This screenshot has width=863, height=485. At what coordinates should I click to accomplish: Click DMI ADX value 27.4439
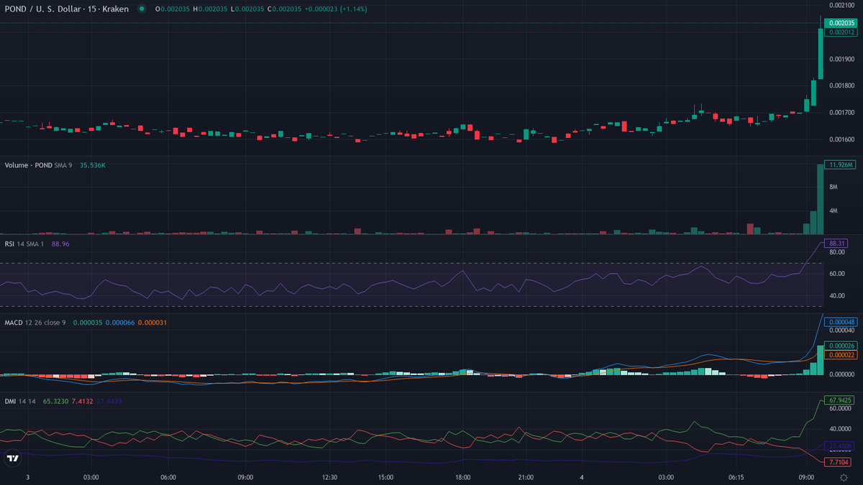(x=109, y=400)
